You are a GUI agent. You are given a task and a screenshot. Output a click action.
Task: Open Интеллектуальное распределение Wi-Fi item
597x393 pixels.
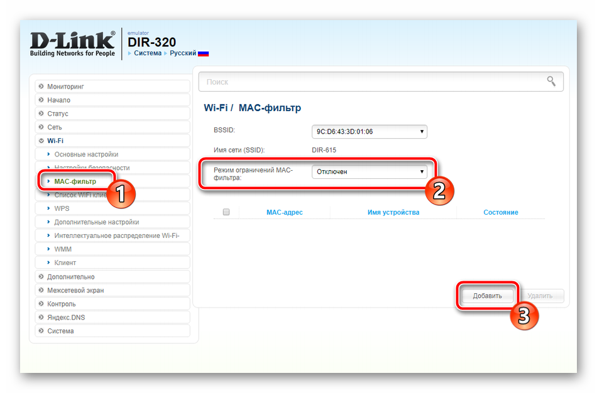click(x=112, y=235)
